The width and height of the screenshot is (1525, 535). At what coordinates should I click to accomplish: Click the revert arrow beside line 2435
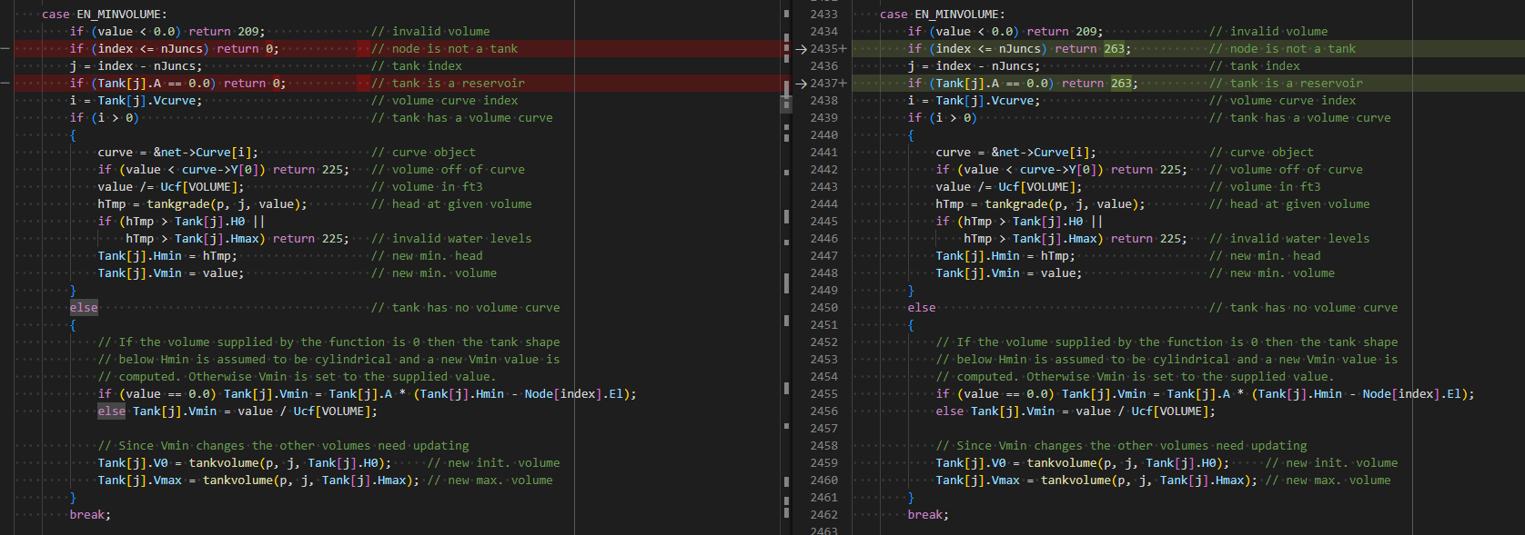801,49
